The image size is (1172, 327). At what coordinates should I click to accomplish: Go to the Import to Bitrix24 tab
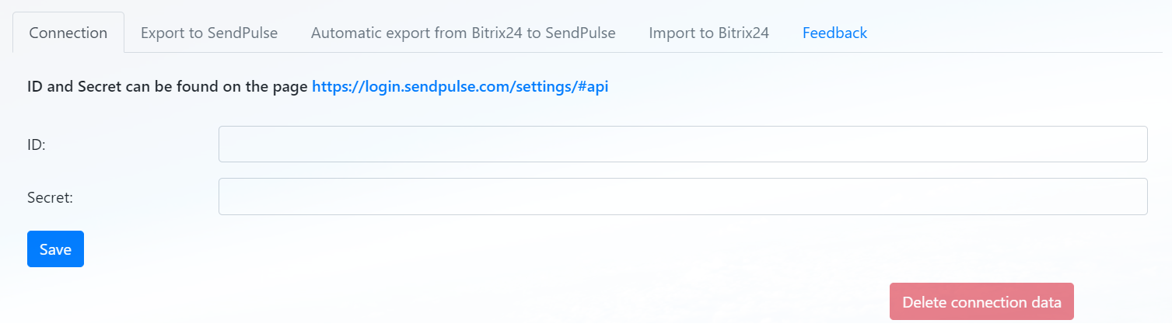pos(708,33)
